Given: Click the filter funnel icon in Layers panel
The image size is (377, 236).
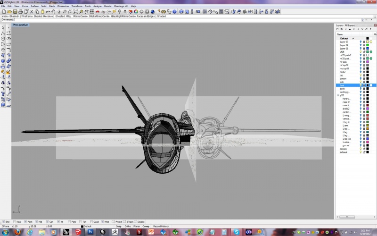Looking at the screenshot, I should click(362, 29).
